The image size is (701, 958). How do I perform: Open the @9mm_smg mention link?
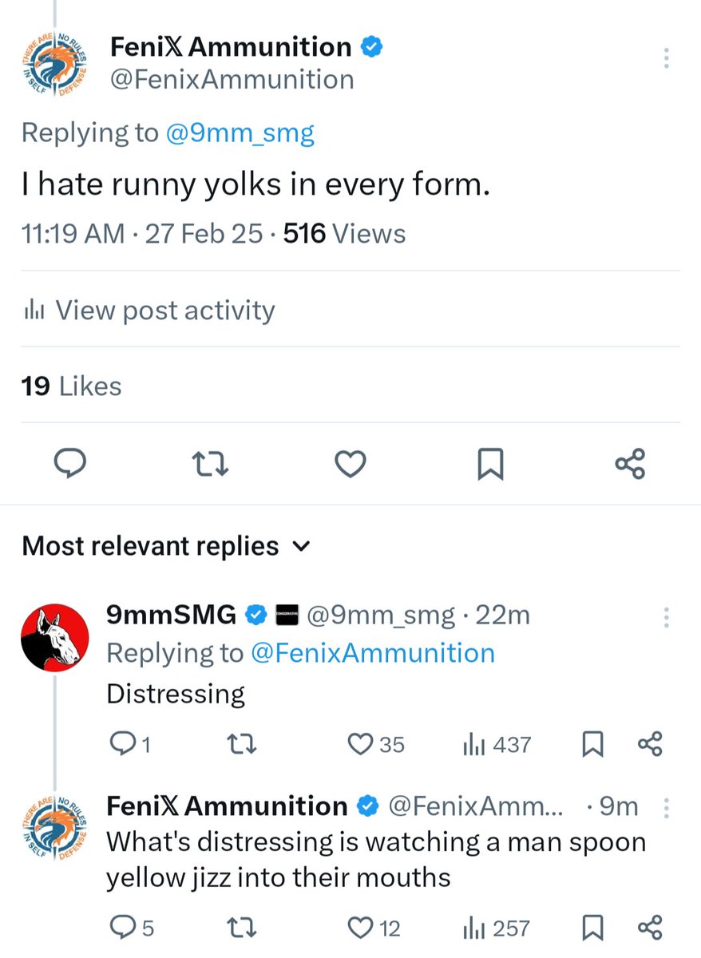click(x=240, y=133)
